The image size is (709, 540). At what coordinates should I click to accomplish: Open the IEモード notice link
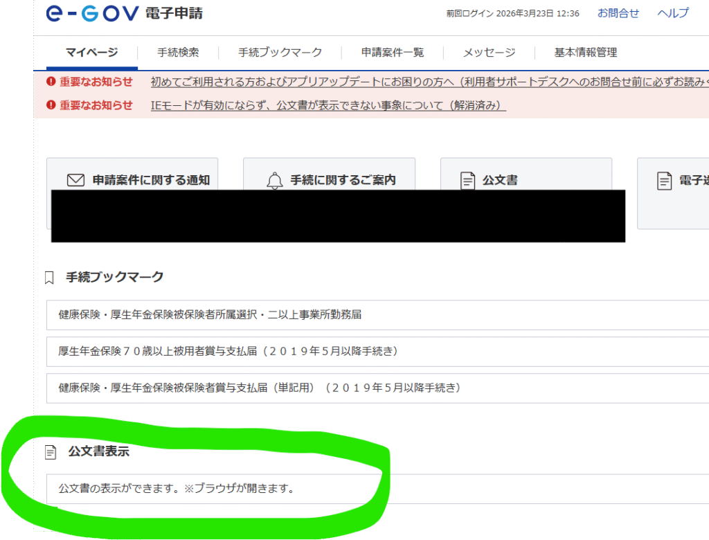click(328, 105)
